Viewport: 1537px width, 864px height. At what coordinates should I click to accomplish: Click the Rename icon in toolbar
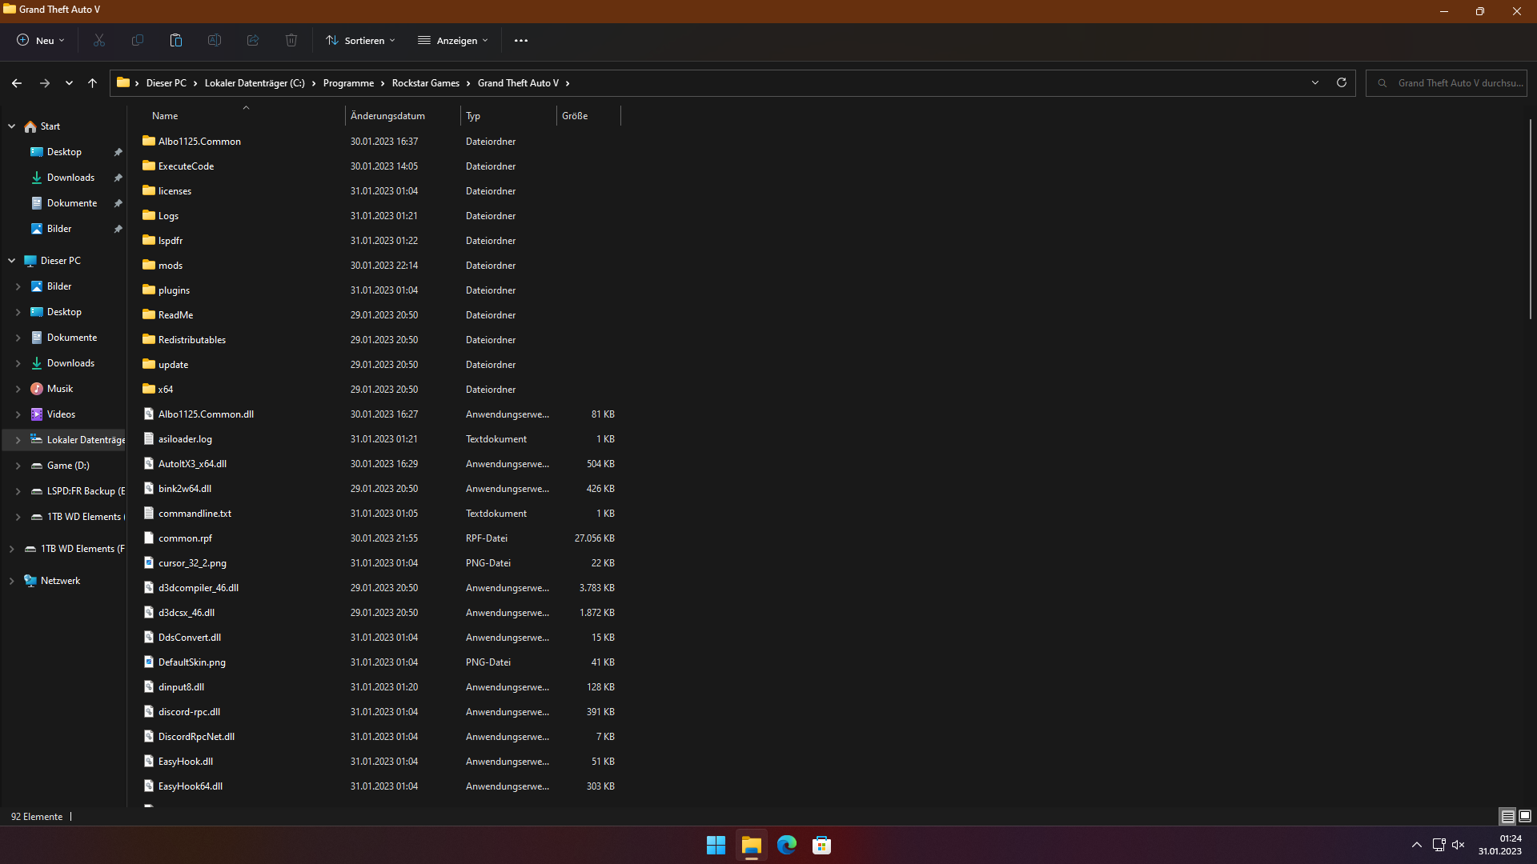click(215, 40)
